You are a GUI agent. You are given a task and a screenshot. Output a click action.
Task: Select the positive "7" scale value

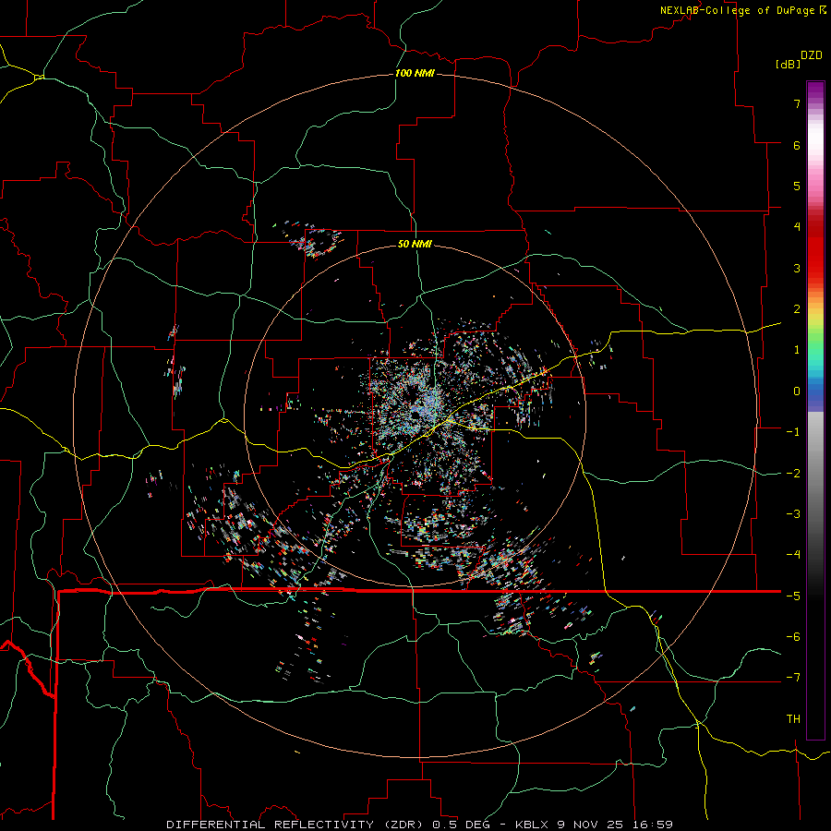(x=797, y=103)
